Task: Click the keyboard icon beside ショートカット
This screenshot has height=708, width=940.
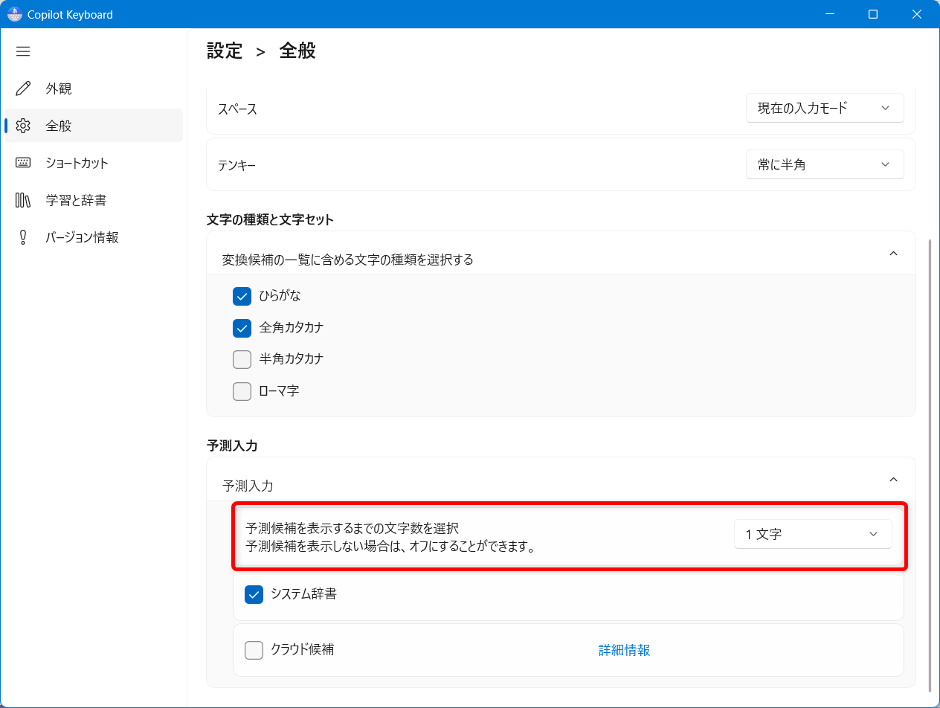Action: point(23,163)
